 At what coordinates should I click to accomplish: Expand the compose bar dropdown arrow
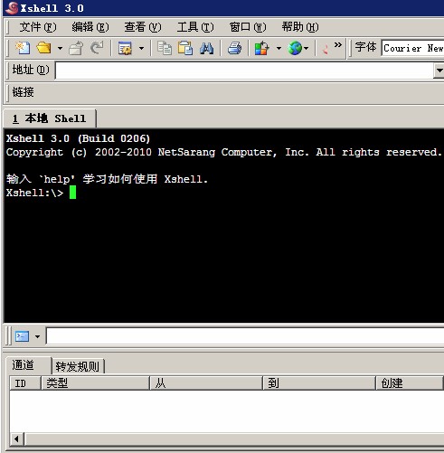[37, 336]
